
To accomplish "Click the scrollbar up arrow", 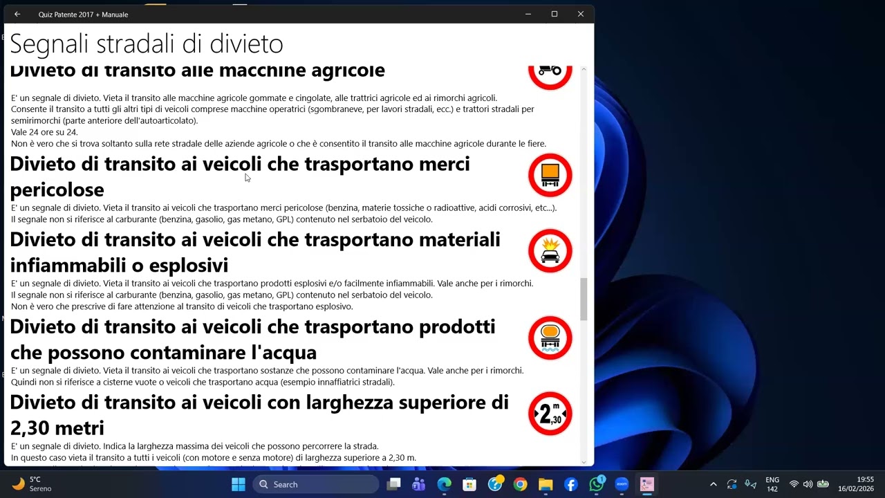I will (584, 70).
